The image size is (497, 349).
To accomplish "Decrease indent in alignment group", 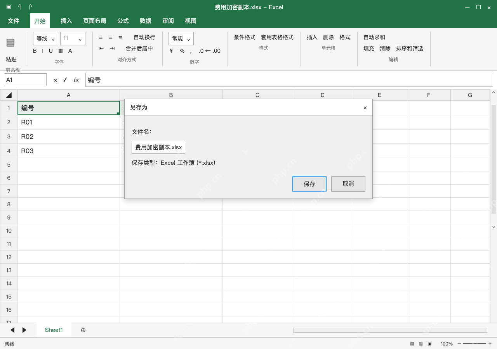I will pyautogui.click(x=101, y=48).
